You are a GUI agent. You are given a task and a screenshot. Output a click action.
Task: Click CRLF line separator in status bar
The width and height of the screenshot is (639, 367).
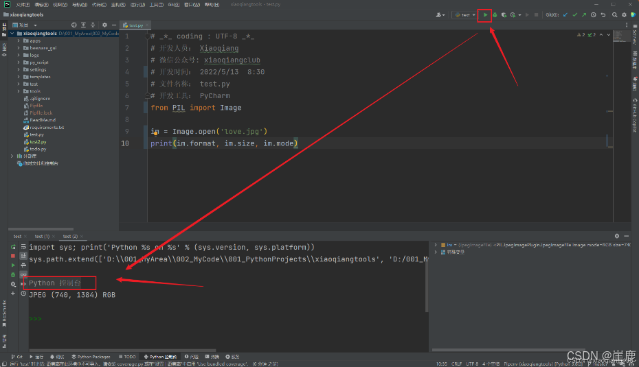coord(456,364)
